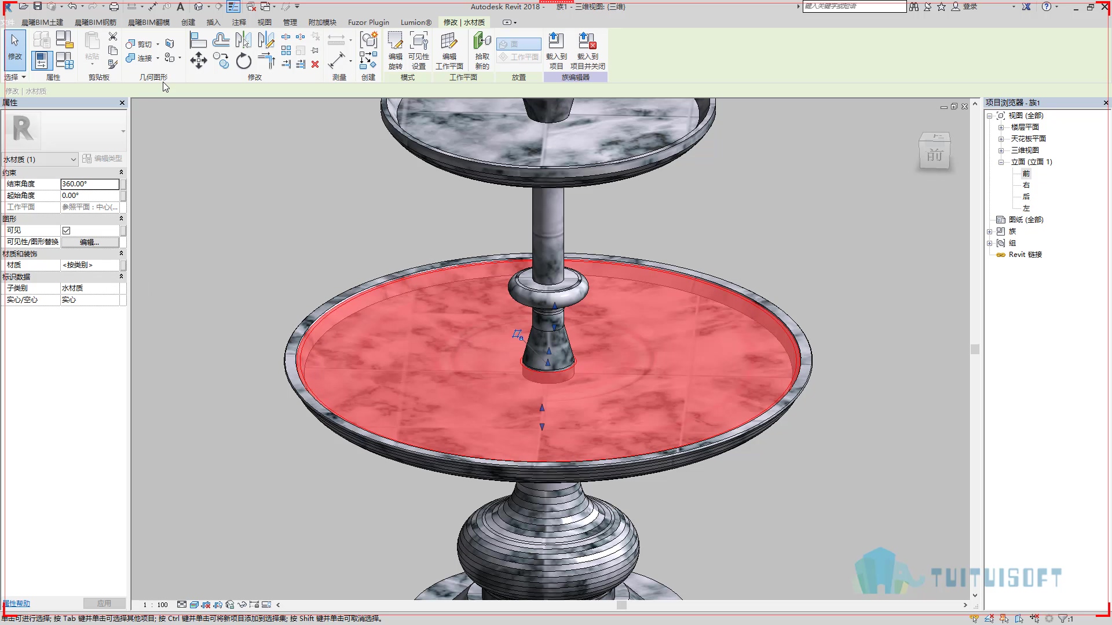Switch to the 插入 (Insert) ribbon tab
1112x625 pixels.
click(x=214, y=22)
